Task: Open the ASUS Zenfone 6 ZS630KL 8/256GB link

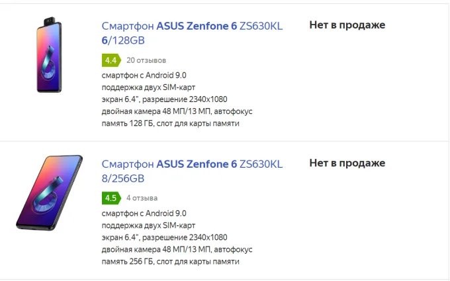Action: click(x=192, y=171)
